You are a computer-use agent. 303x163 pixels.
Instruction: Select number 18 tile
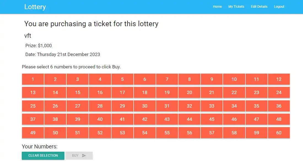tap(145, 92)
